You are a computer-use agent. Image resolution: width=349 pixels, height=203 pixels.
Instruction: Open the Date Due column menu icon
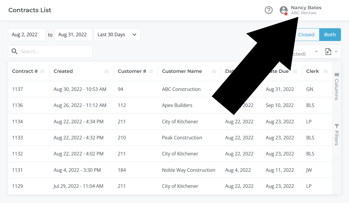tap(295, 71)
